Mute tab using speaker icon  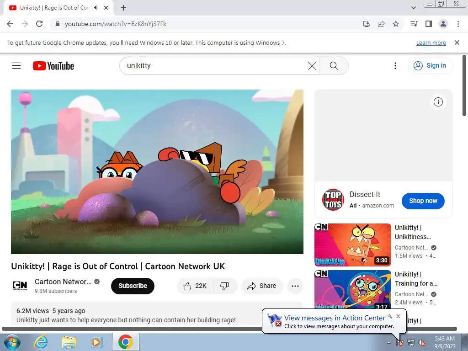[96, 8]
